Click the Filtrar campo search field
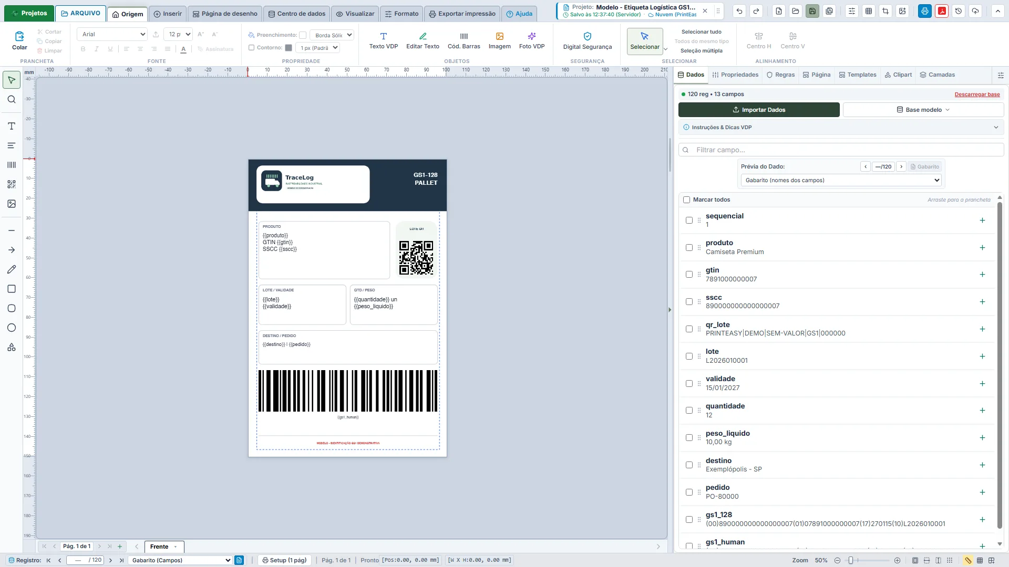The image size is (1009, 567). pyautogui.click(x=841, y=150)
